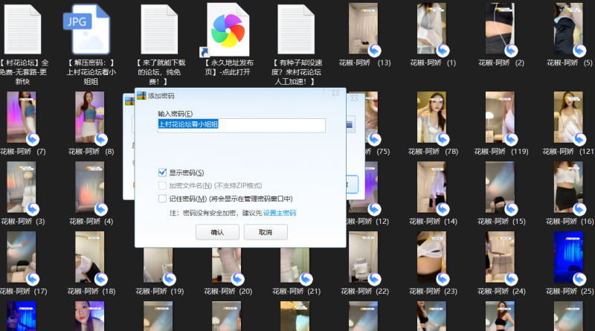The image size is (595, 331).
Task: Click the 确认 button in password dialog
Action: point(217,232)
